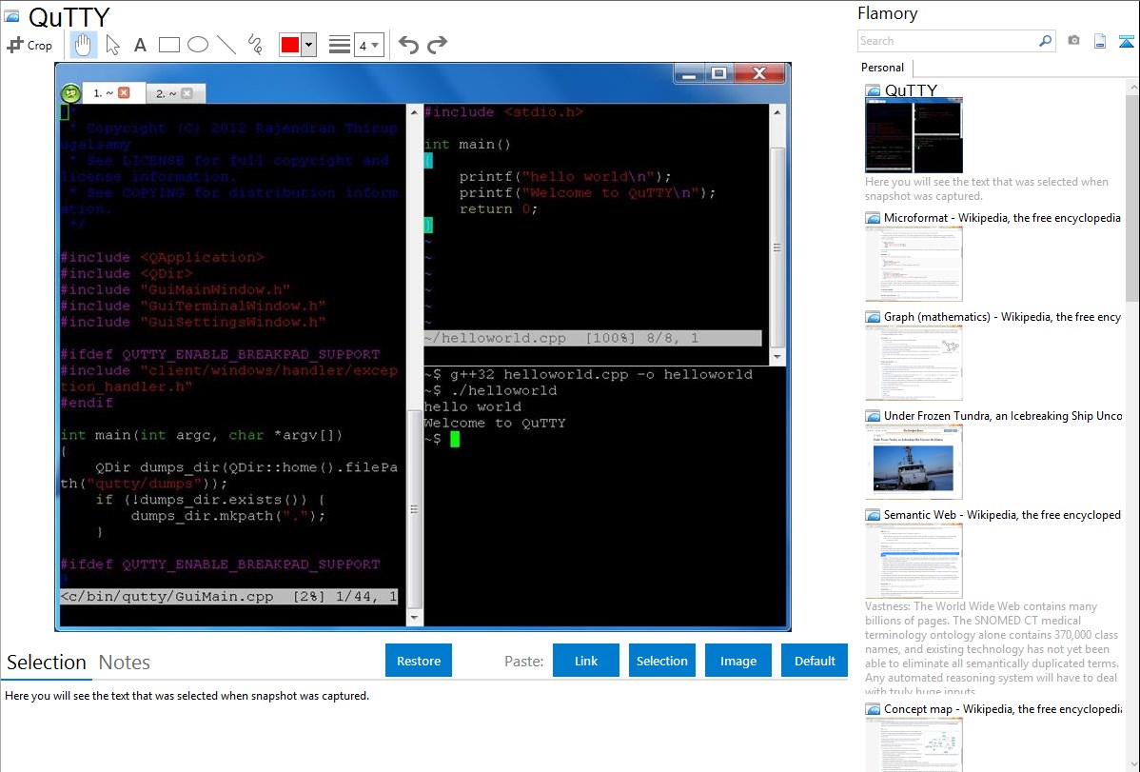Open the color picker dropdown arrow
The height and width of the screenshot is (772, 1140).
pyautogui.click(x=308, y=45)
